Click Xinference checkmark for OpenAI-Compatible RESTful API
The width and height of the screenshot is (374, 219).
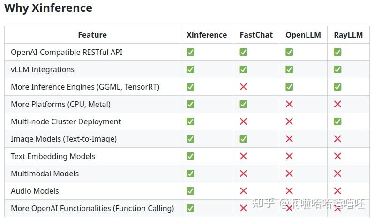[x=190, y=52]
